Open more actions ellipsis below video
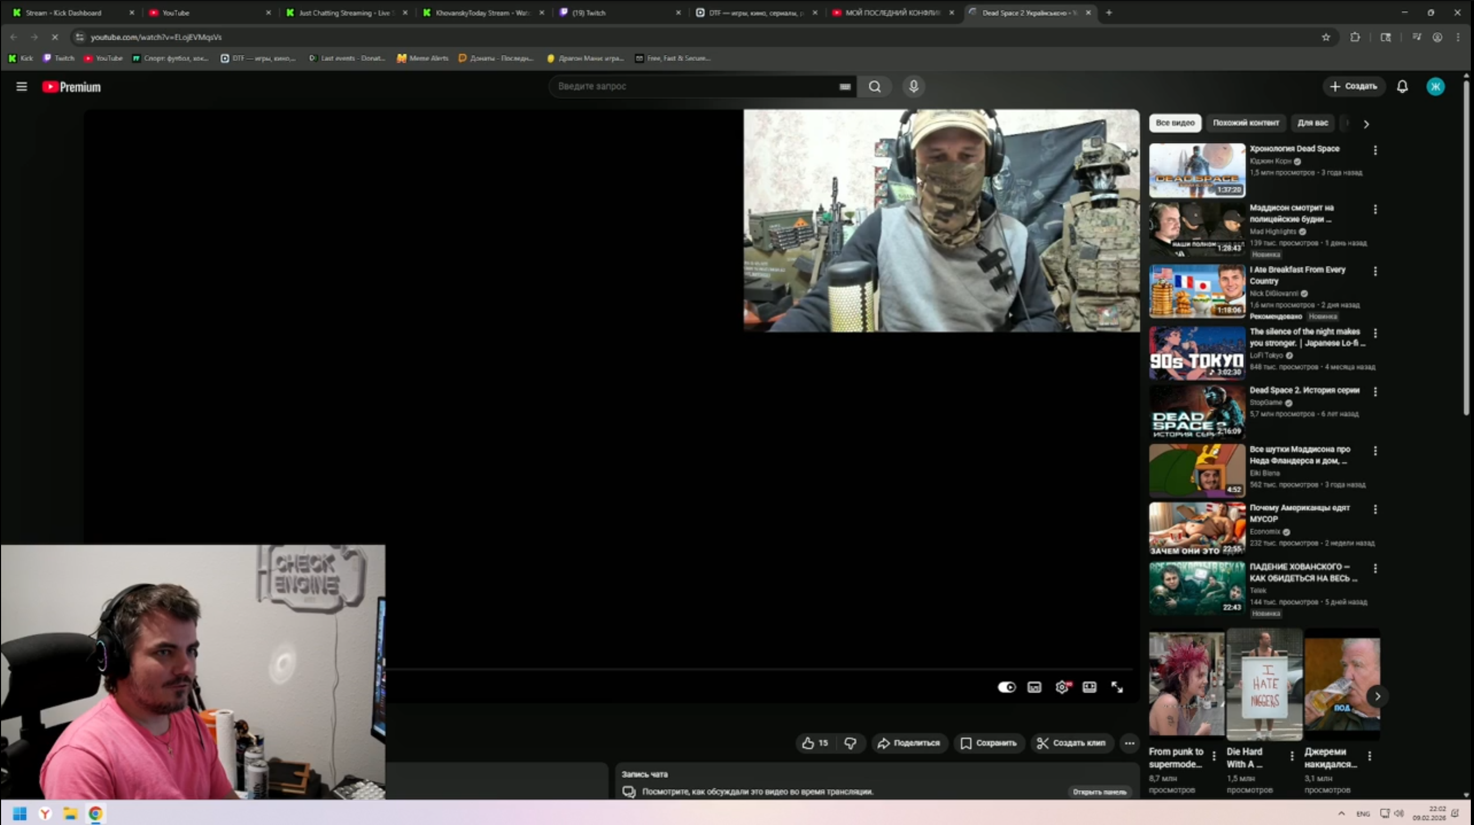The height and width of the screenshot is (825, 1474). [1129, 743]
